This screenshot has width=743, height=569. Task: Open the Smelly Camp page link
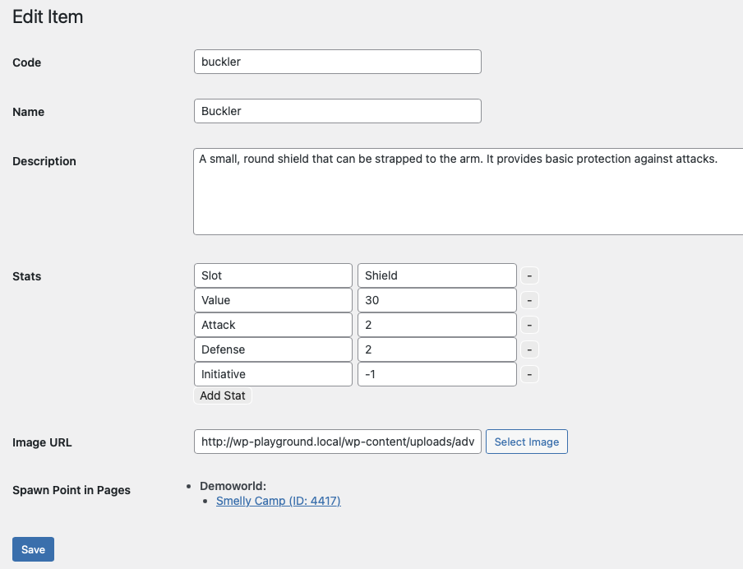click(278, 501)
